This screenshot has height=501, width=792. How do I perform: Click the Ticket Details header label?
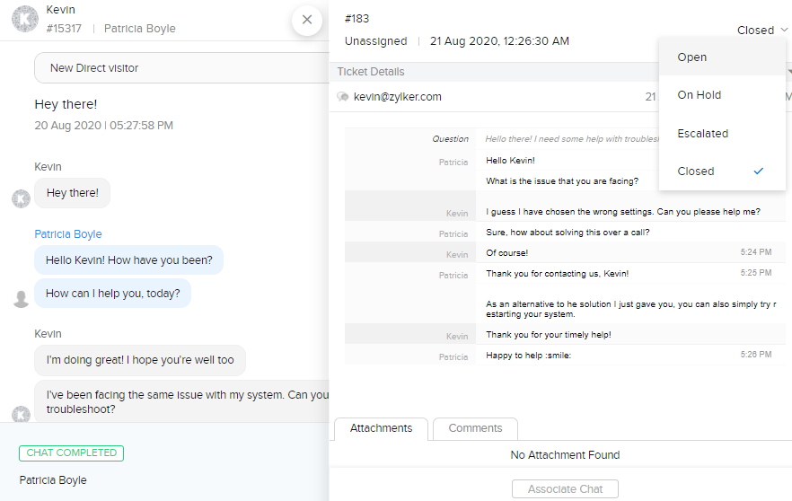click(371, 72)
